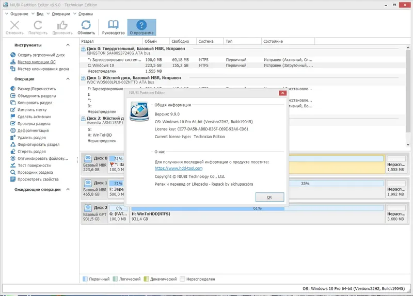413x296 pixels.
Task: Select unallocated 1,992 MB block on Disk 1
Action: (x=396, y=188)
